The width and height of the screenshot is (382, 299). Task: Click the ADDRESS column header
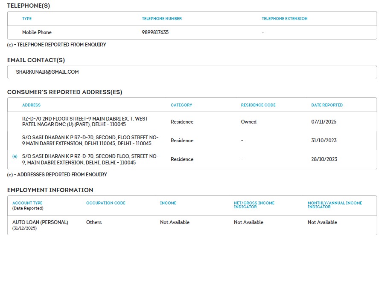click(x=31, y=105)
